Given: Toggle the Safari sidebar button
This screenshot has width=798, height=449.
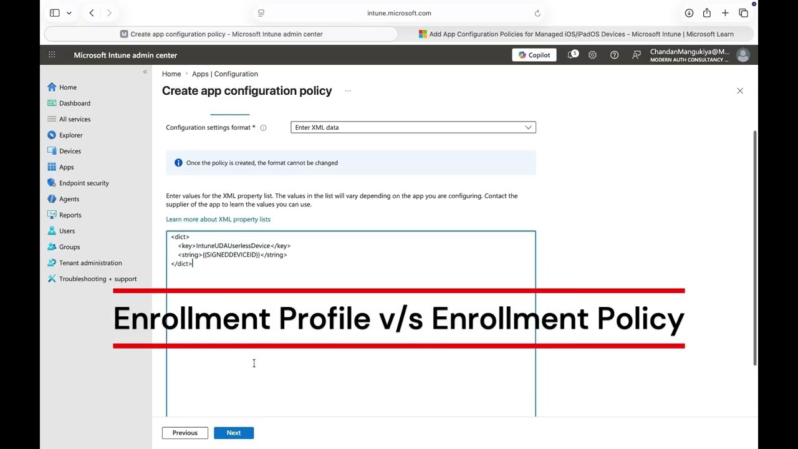Looking at the screenshot, I should tap(55, 13).
